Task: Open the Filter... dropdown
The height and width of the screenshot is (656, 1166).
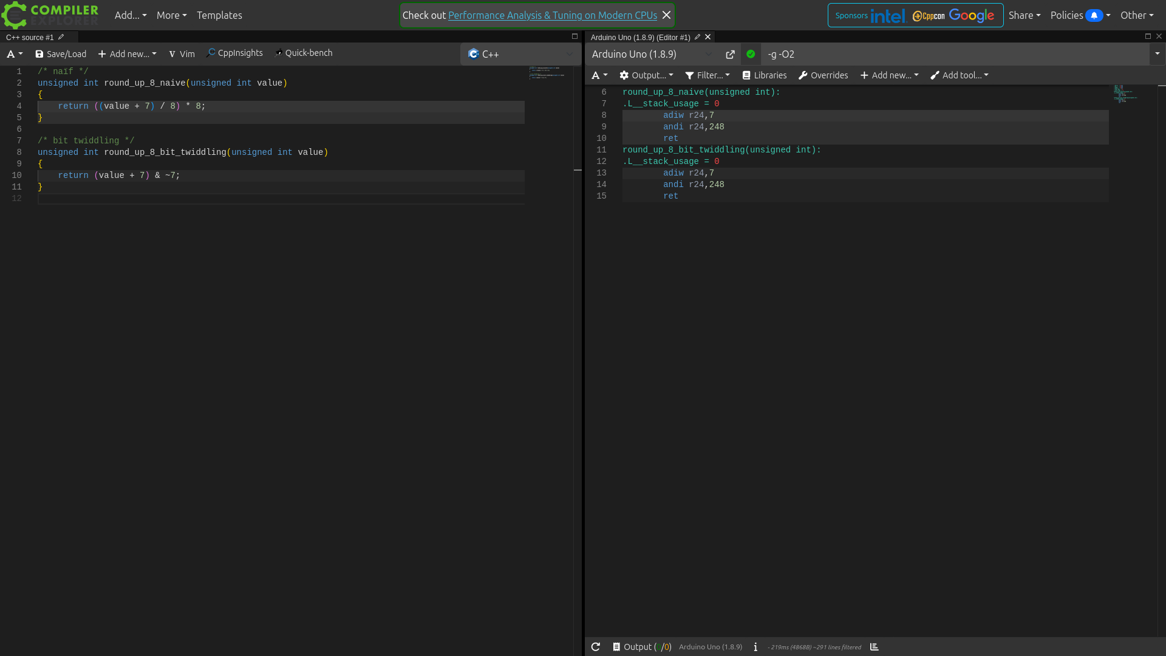Action: pos(707,75)
